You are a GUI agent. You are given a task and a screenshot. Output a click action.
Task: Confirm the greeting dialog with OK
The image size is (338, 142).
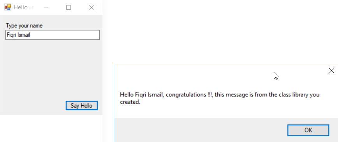(x=308, y=130)
